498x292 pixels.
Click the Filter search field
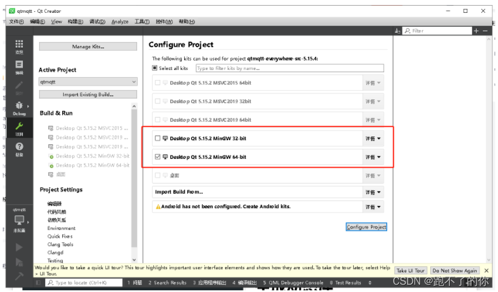click(438, 31)
